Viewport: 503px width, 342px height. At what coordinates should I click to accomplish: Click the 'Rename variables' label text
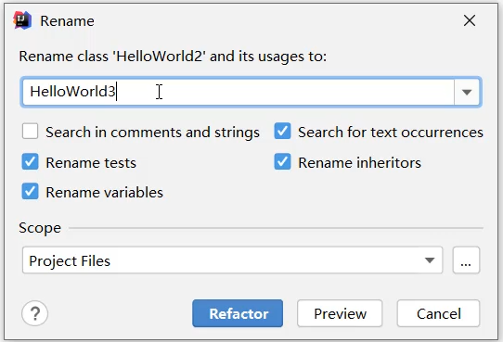click(x=104, y=193)
